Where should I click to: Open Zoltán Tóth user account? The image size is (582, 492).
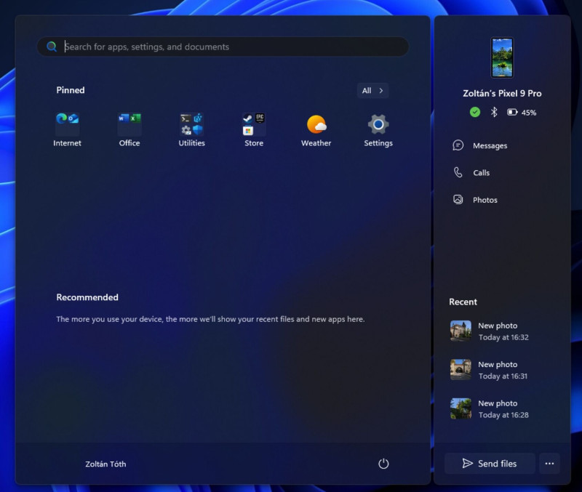pyautogui.click(x=105, y=464)
